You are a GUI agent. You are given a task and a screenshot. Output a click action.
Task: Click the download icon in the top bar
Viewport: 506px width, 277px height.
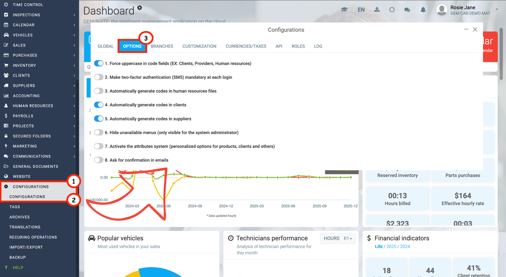[x=377, y=9]
